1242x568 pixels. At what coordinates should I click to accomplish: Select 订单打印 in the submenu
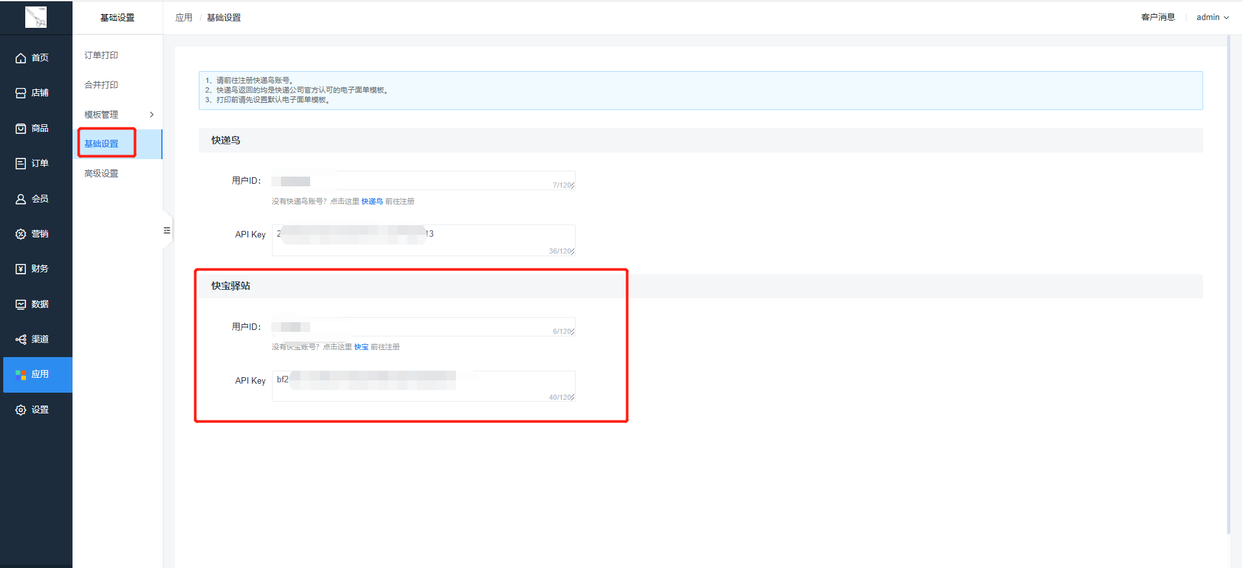pos(102,56)
